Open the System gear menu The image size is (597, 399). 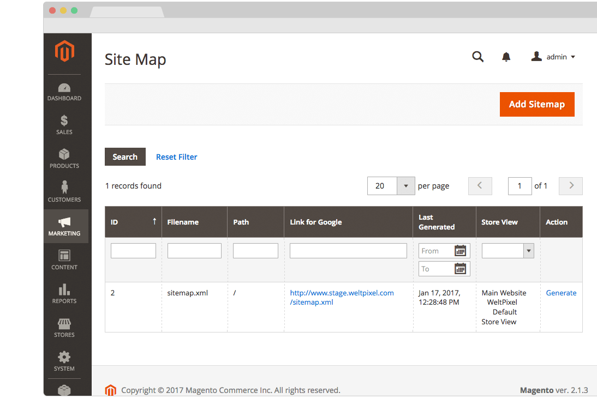(x=64, y=361)
